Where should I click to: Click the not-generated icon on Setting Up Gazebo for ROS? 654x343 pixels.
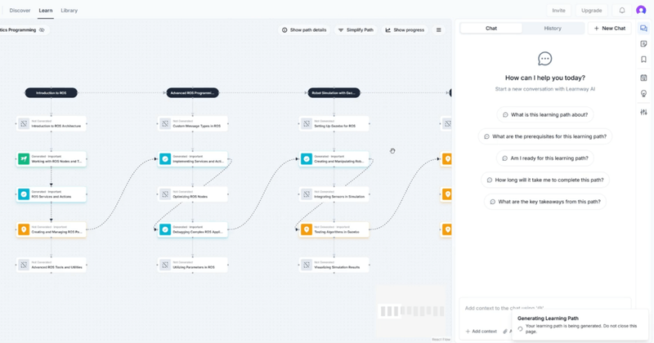pyautogui.click(x=307, y=124)
